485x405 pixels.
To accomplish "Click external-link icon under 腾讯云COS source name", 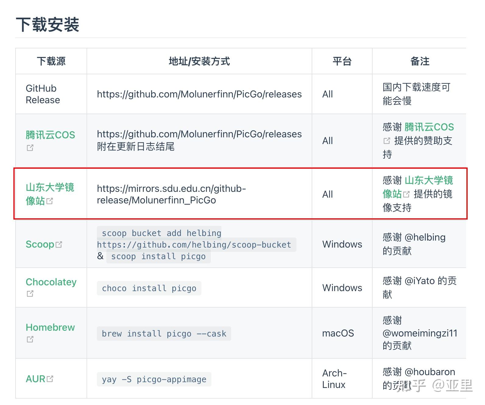I will 30,148.
